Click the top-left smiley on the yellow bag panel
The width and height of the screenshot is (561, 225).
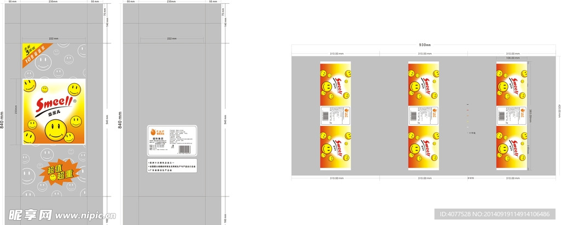(x=30, y=86)
